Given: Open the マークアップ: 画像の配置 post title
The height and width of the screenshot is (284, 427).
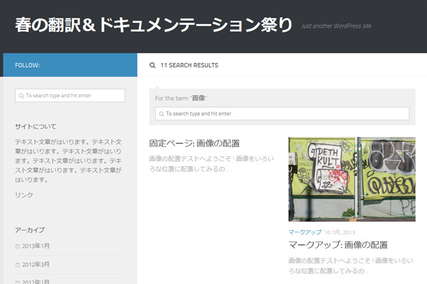Looking at the screenshot, I should tap(338, 245).
